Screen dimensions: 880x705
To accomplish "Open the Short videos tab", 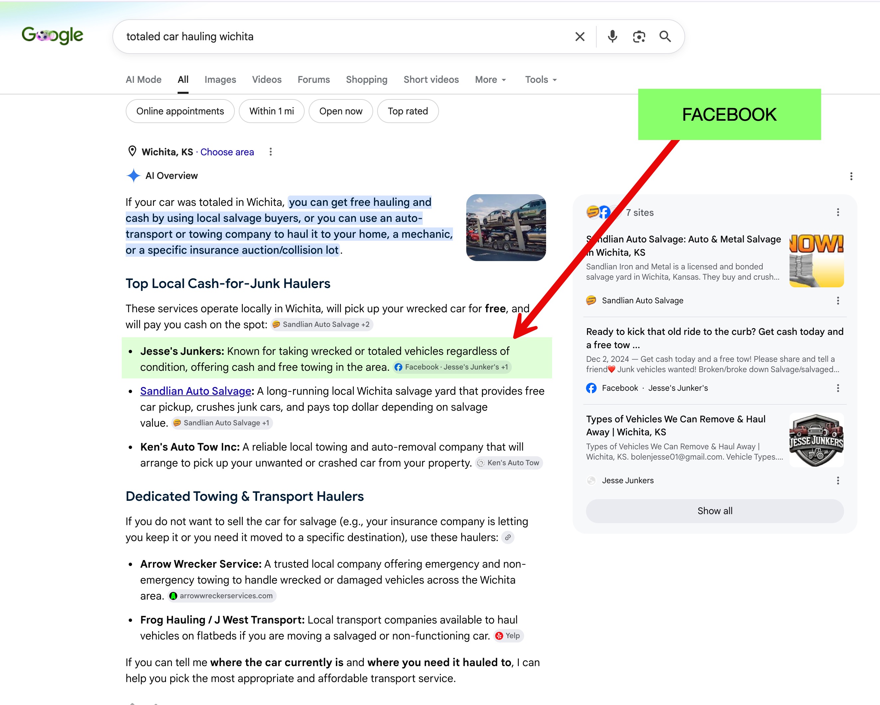I will [x=431, y=79].
